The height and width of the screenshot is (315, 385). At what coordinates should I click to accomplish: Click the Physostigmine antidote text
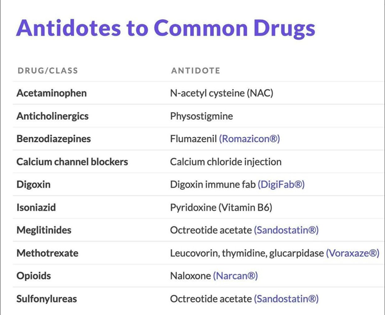pos(202,116)
